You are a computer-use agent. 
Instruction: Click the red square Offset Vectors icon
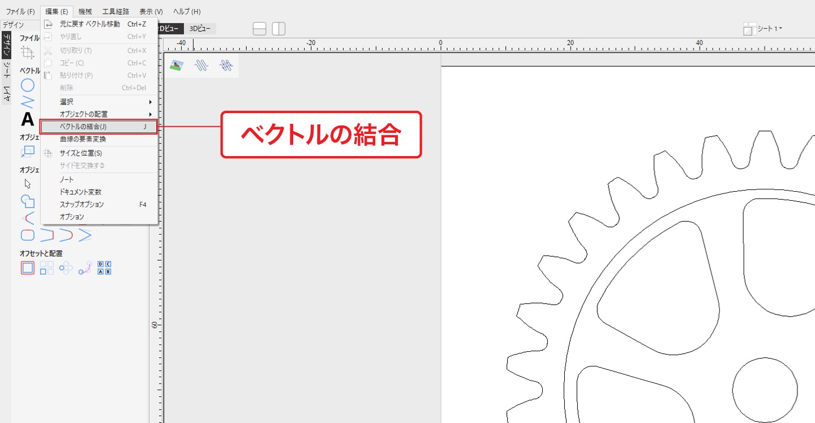pos(28,268)
